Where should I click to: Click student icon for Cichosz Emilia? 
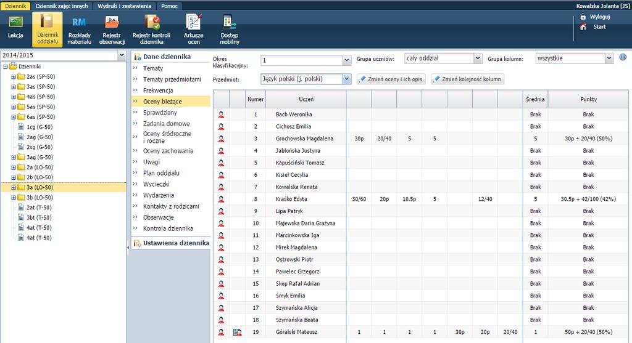221,127
